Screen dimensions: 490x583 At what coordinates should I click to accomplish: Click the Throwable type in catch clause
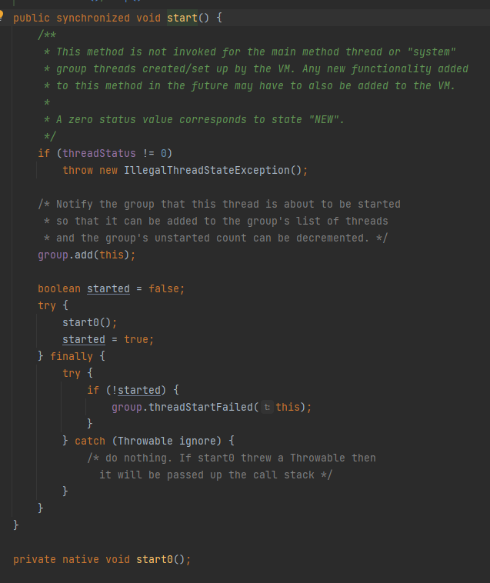pos(145,441)
